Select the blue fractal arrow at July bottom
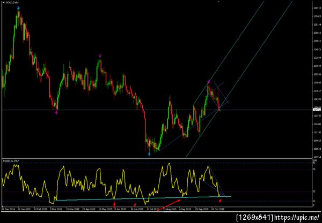322x223 pixels. tap(149, 155)
